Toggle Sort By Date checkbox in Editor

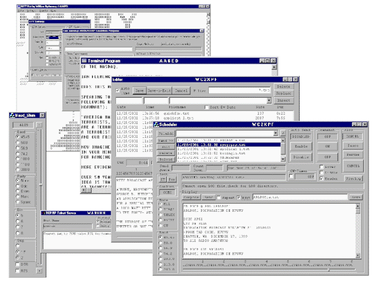[x=206, y=107]
